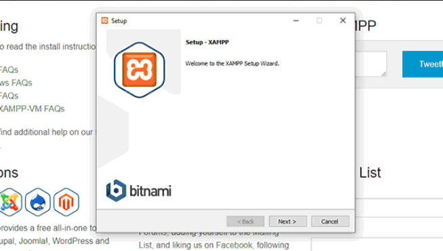Open the Drupal application icon
The height and width of the screenshot is (251, 443).
click(x=38, y=202)
